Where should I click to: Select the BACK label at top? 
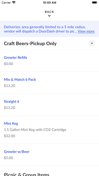pyautogui.click(x=49, y=12)
